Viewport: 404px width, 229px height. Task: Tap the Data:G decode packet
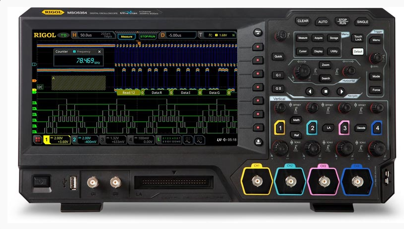tap(214, 92)
